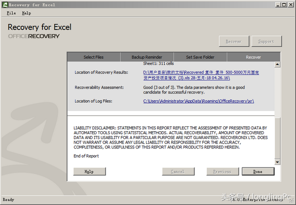
Task: Switch to the Select Files tab
Action: click(x=94, y=57)
